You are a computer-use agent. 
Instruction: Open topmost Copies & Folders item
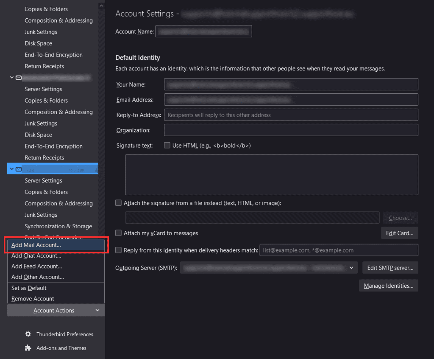pos(46,9)
